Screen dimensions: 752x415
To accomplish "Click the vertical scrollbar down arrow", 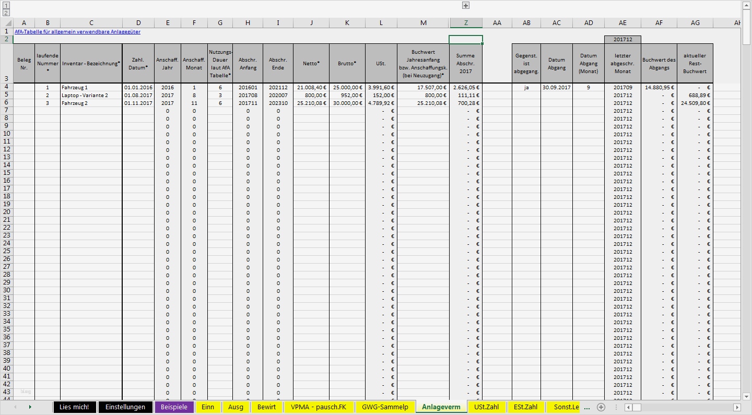I will (747, 395).
